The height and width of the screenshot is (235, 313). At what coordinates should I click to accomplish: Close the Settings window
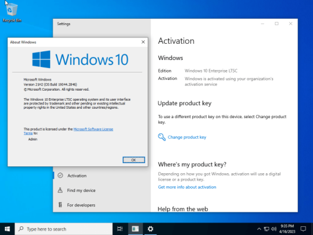pyautogui.click(x=290, y=24)
